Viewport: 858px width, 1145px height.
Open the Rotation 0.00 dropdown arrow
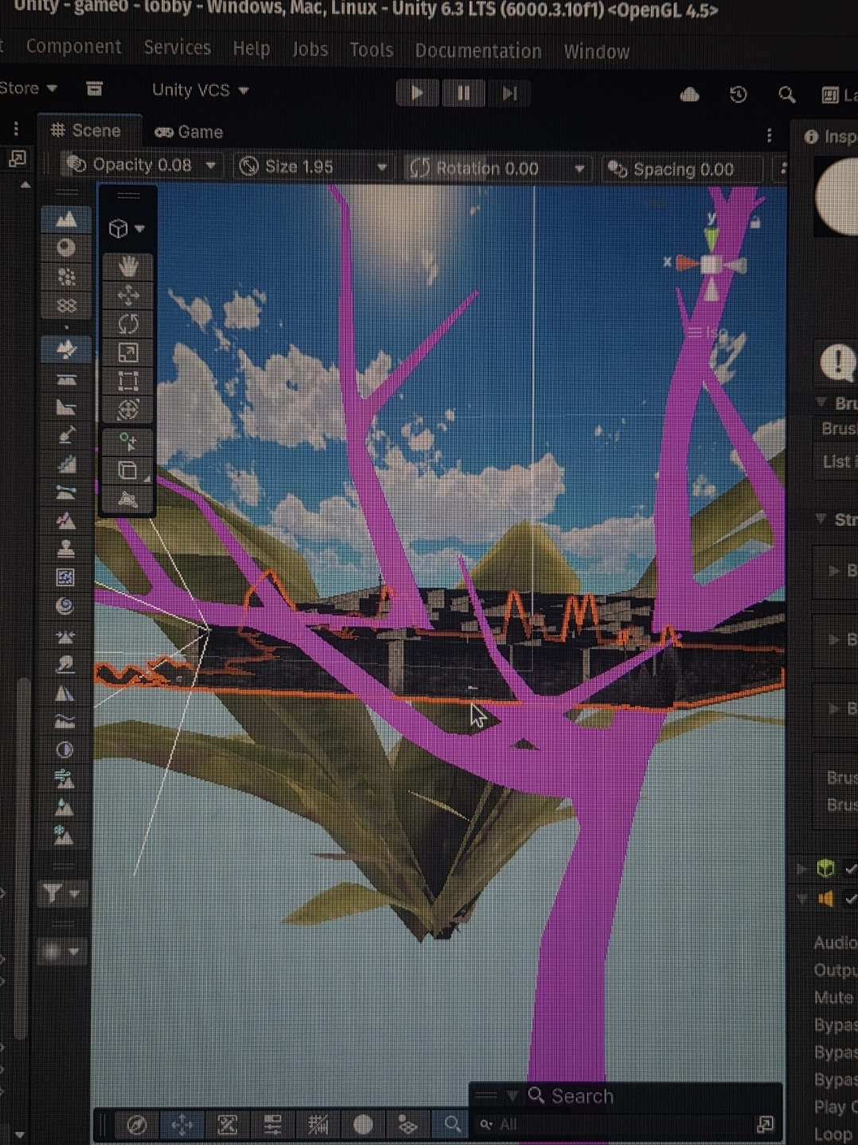tap(580, 169)
